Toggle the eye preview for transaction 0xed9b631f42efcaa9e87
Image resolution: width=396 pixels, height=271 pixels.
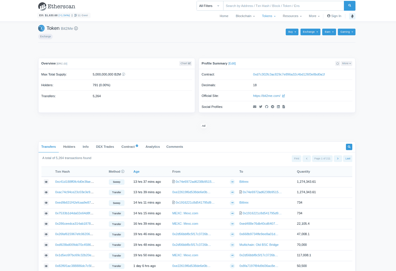point(46,203)
